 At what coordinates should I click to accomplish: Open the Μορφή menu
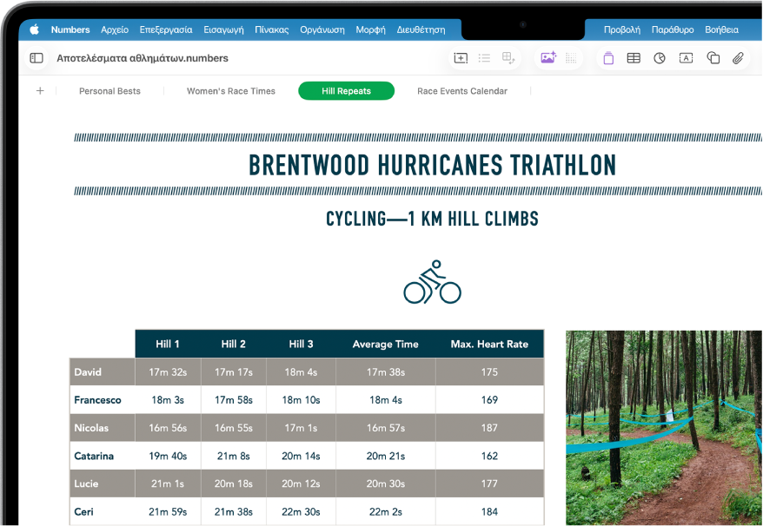(x=370, y=30)
